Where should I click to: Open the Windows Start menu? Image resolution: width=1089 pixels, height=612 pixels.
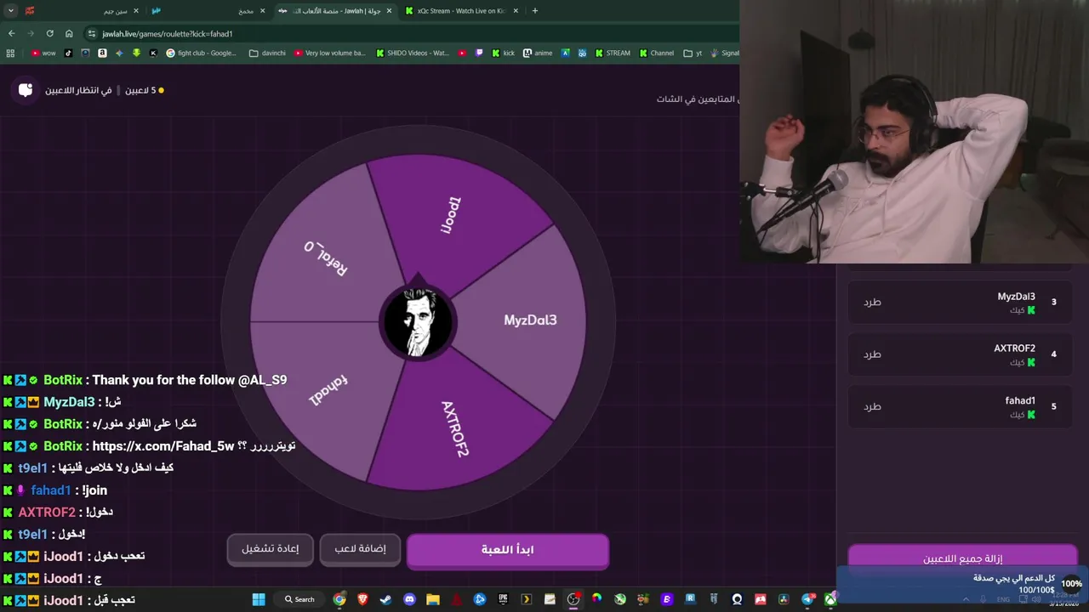[x=258, y=599]
